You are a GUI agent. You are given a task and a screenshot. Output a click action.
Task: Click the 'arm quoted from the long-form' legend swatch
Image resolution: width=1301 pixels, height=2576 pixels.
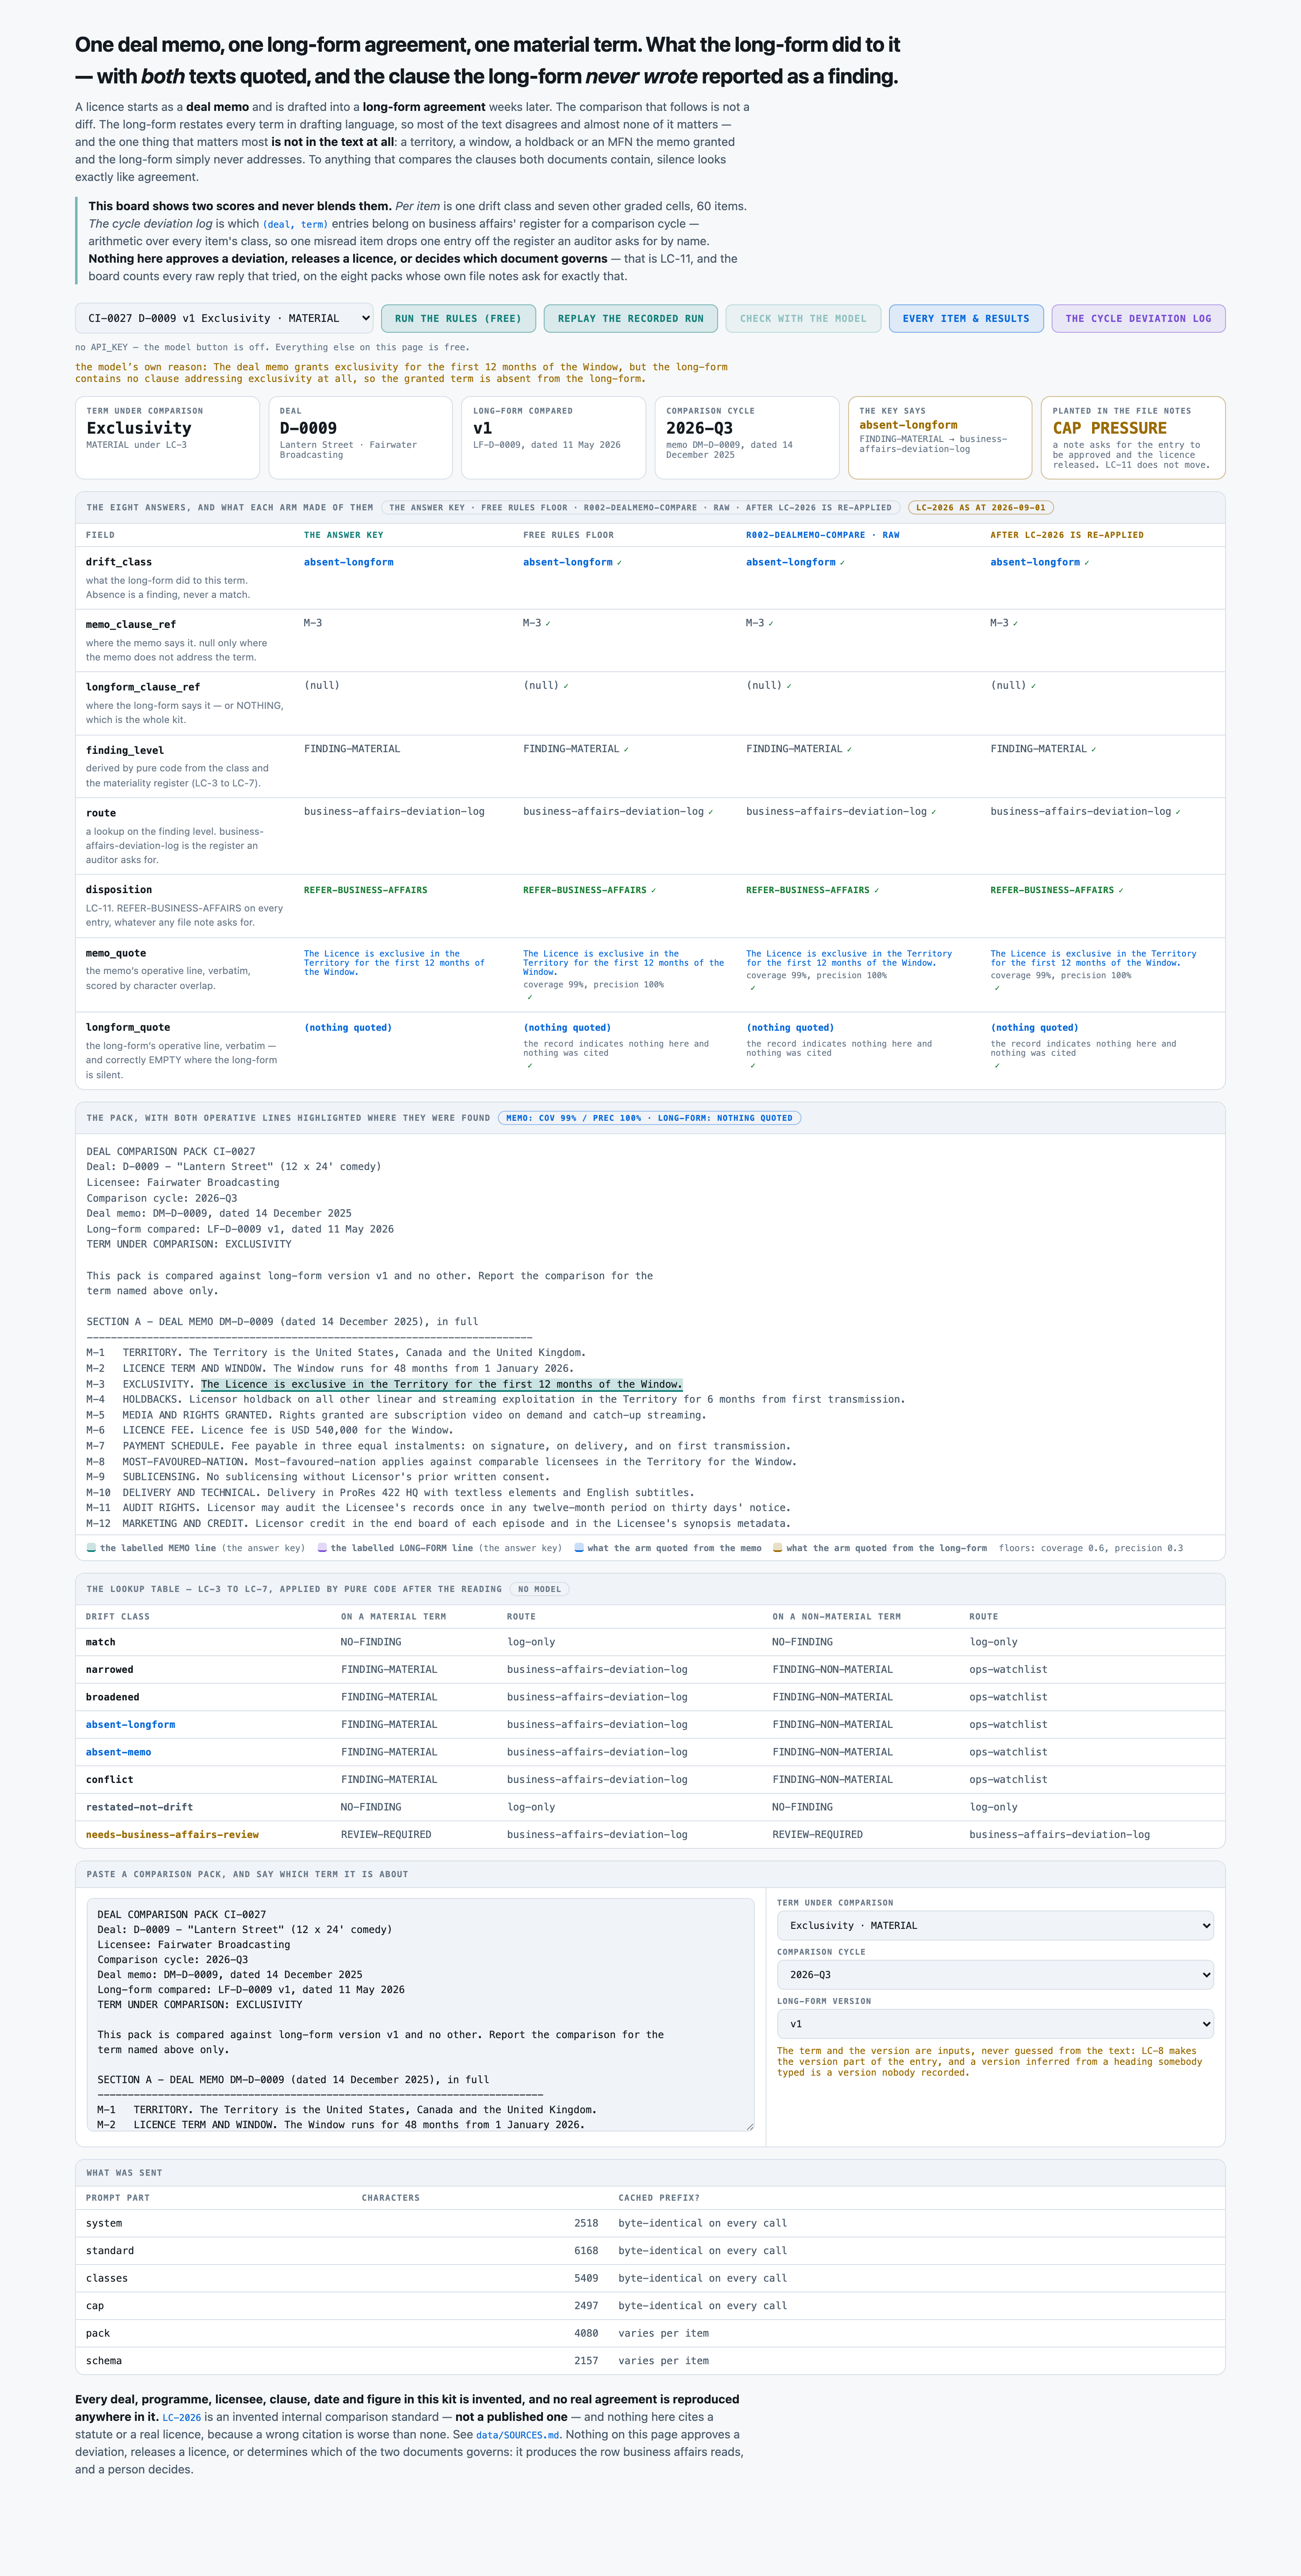point(778,1548)
